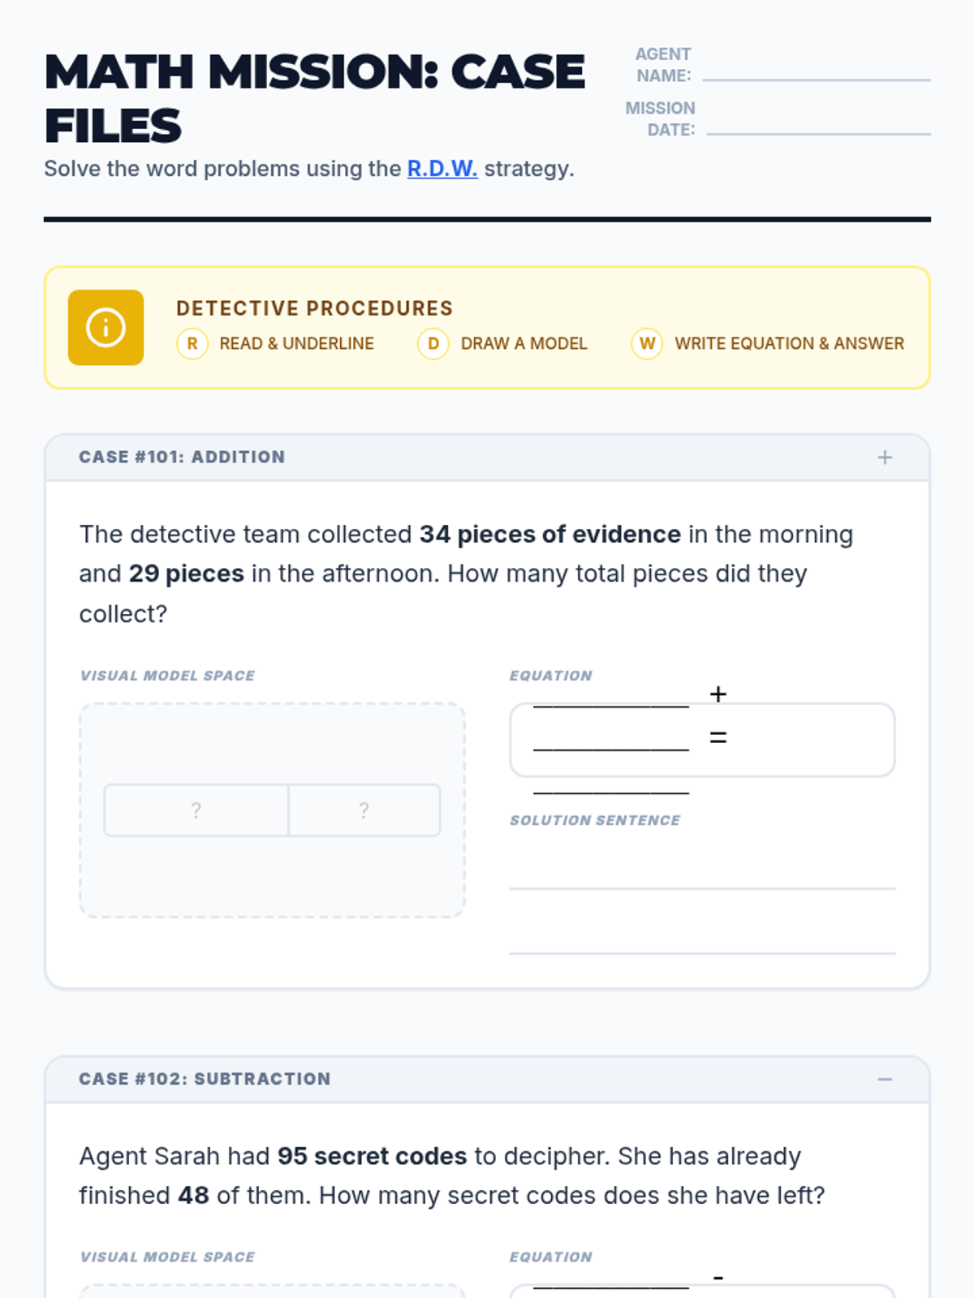Open the R.D.W. strategy link

coord(442,169)
